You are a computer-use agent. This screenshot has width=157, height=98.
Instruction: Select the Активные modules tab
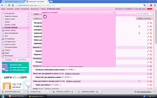[9, 60]
